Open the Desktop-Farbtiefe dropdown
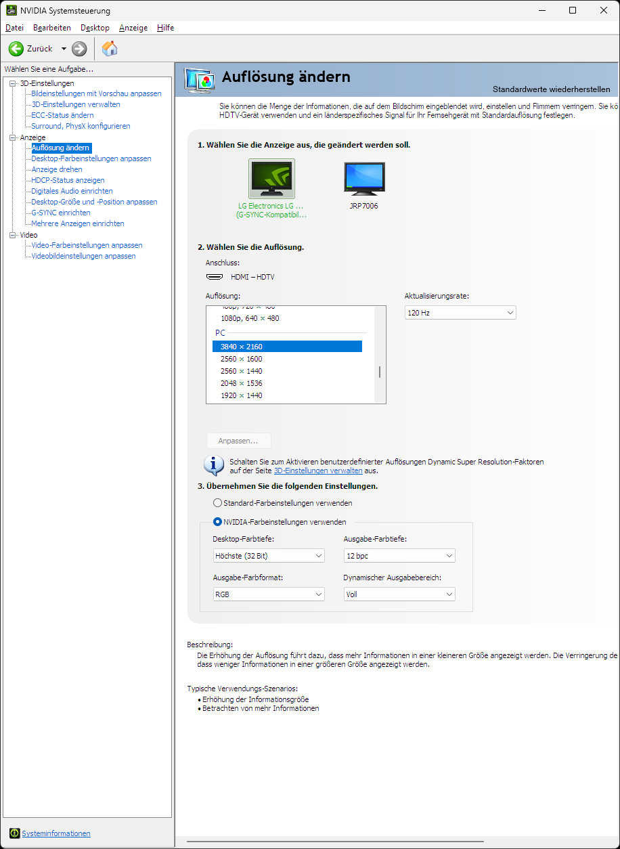The height and width of the screenshot is (849, 620). (x=269, y=556)
